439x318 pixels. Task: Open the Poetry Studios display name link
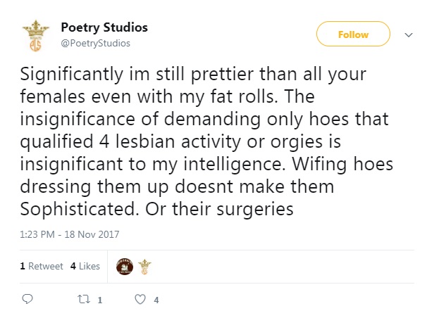click(x=104, y=27)
